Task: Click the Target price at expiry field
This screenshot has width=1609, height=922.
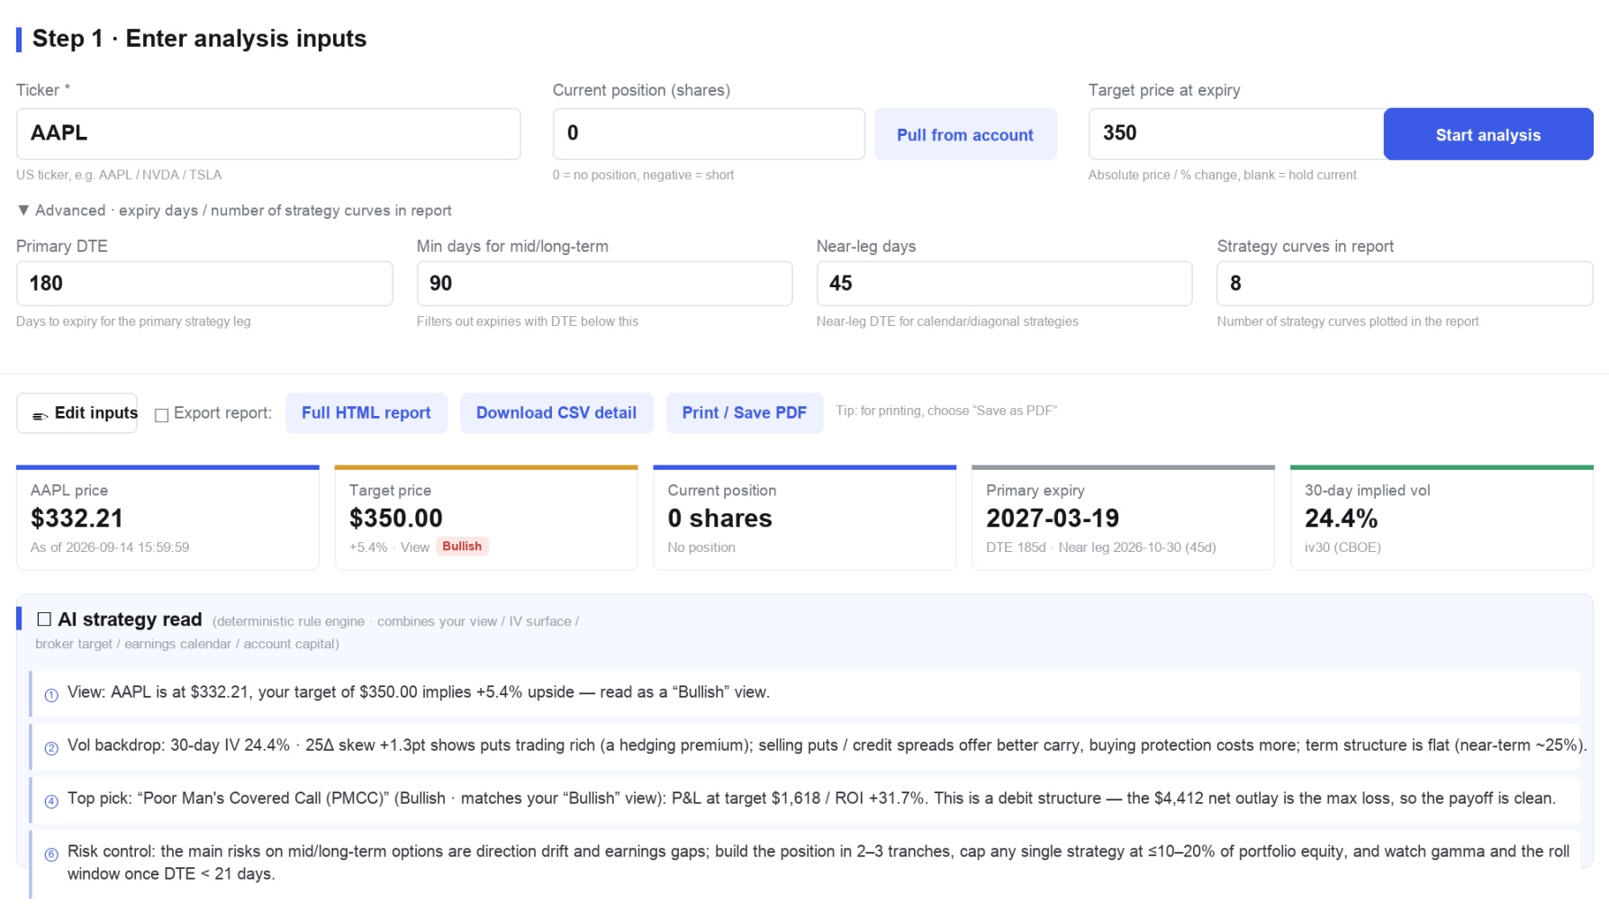Action: [1236, 134]
